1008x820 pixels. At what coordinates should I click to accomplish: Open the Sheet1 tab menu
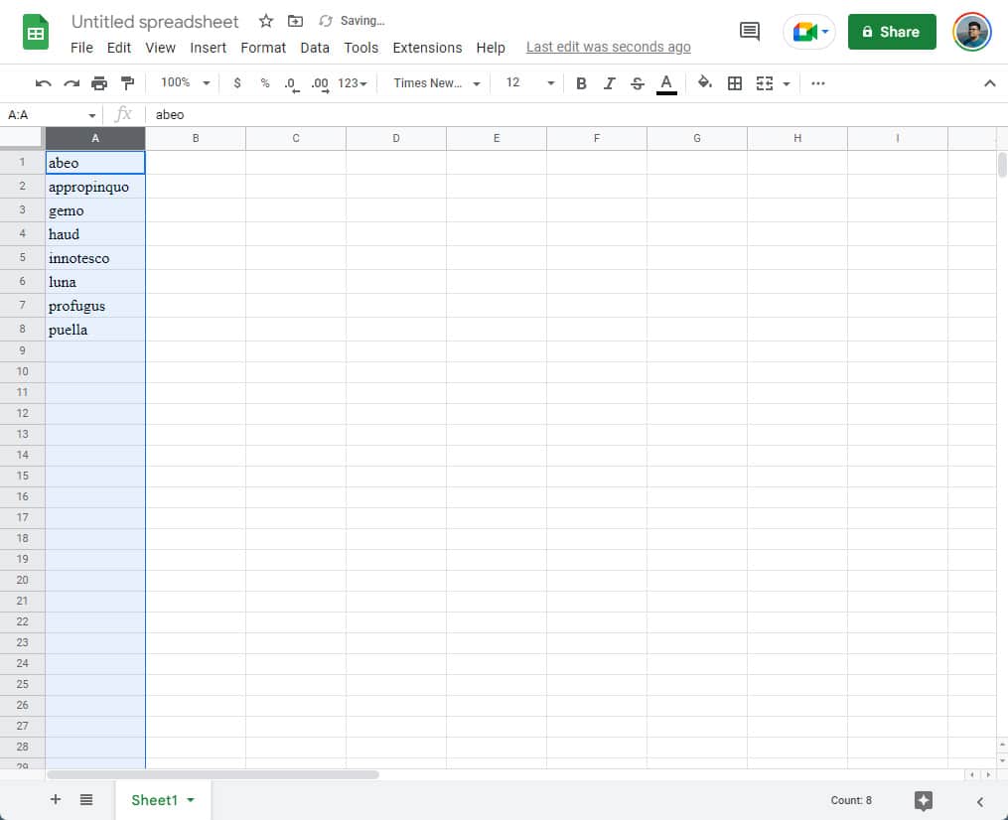189,800
